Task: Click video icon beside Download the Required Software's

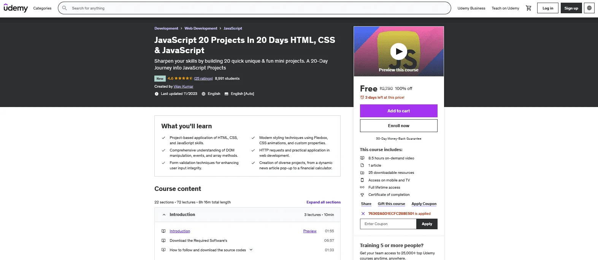Action: pyautogui.click(x=163, y=241)
